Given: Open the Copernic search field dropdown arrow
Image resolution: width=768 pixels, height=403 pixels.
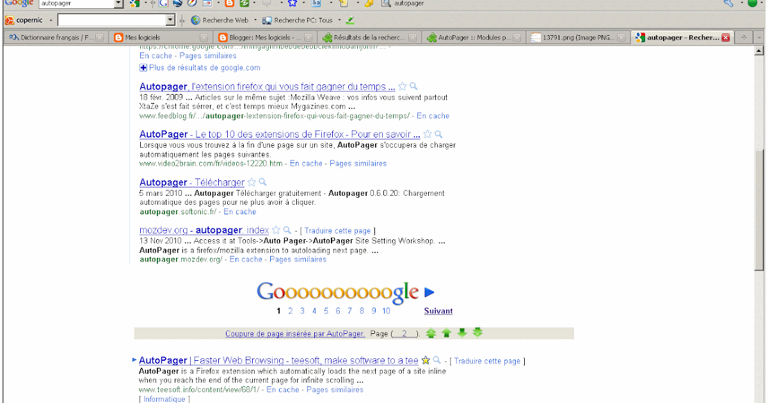Looking at the screenshot, I should (170, 20).
